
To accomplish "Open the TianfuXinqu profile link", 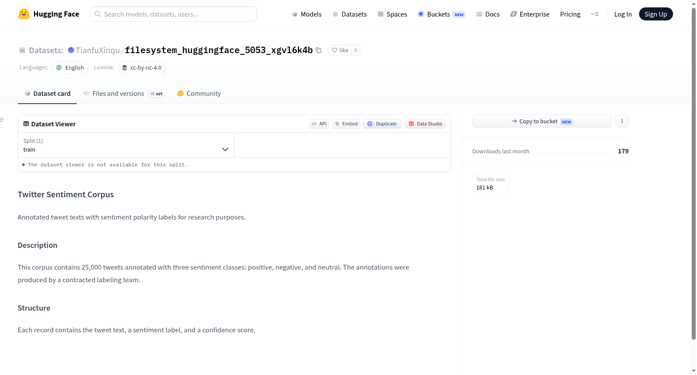I will [98, 50].
